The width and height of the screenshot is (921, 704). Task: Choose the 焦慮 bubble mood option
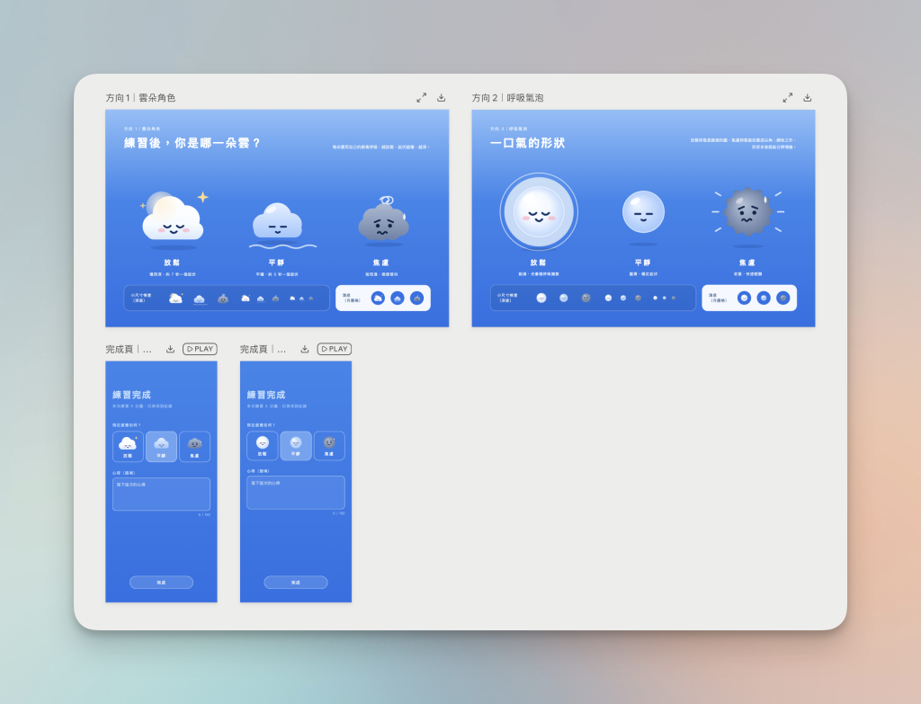coord(329,446)
